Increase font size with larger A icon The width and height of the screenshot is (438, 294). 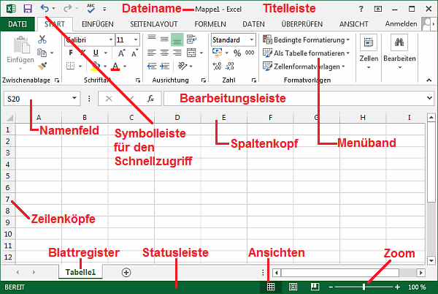point(121,53)
